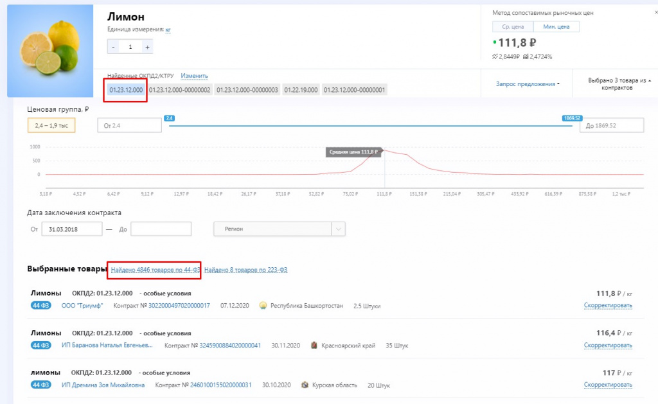Increase quantity with the plus button
The width and height of the screenshot is (658, 404).
point(147,47)
